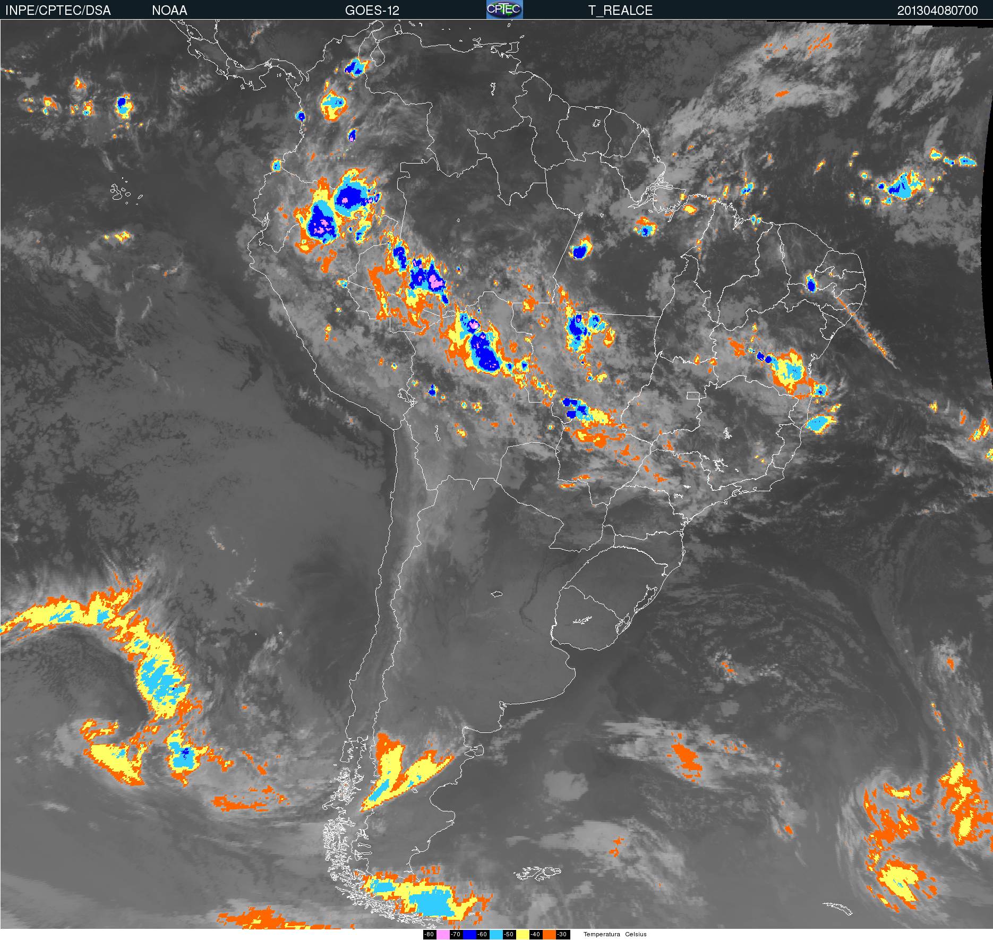This screenshot has width=993, height=940.
Task: Click the pink legend swatch for -80 to -70
Action: [x=443, y=935]
